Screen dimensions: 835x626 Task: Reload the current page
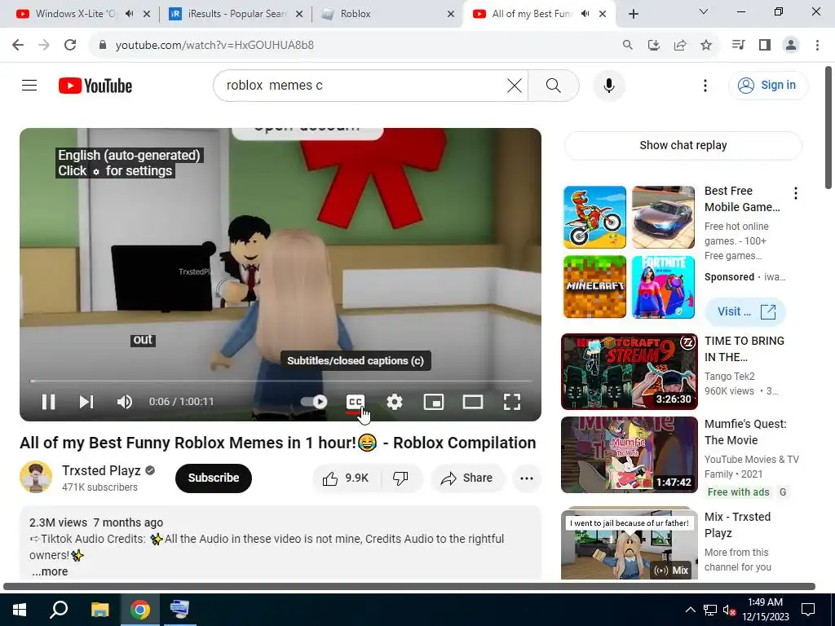tap(70, 45)
